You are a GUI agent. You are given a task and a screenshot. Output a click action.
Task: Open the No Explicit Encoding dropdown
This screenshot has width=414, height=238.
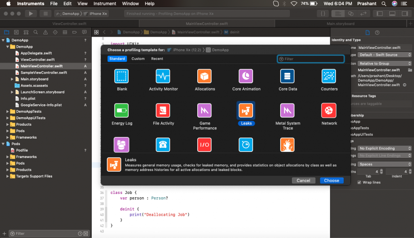tap(384, 148)
